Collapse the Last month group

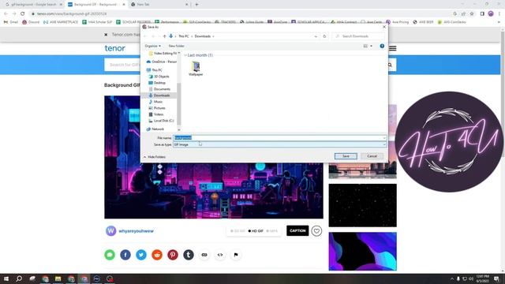[185, 55]
